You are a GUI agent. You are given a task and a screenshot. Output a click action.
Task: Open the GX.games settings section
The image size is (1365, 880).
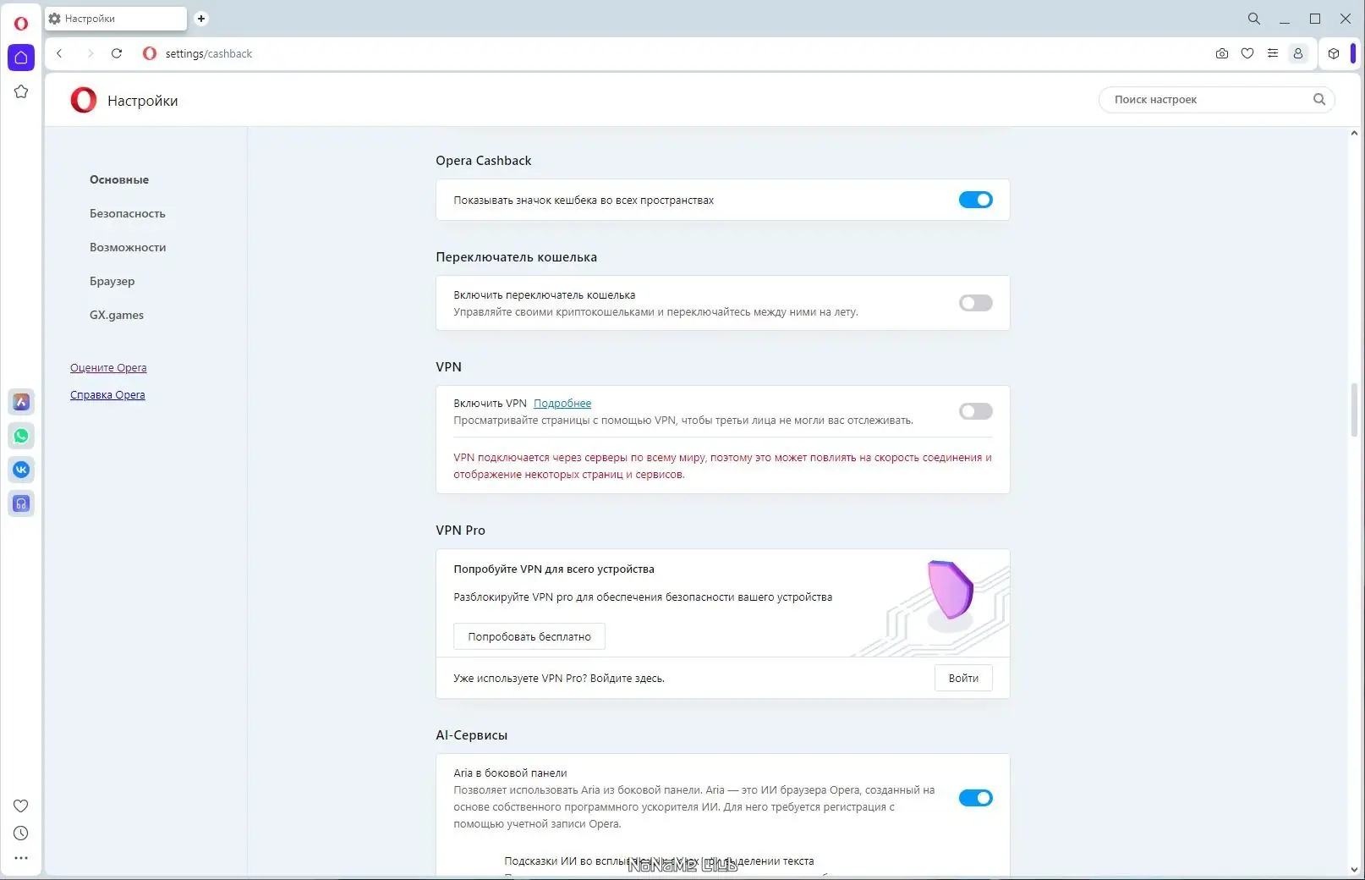117,315
